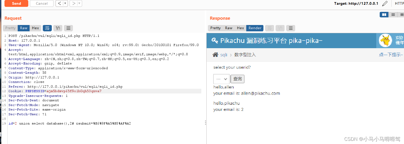Toggle non-printable characters \n in Request panel
Viewport: 404px width, 144px height.
[58, 28]
